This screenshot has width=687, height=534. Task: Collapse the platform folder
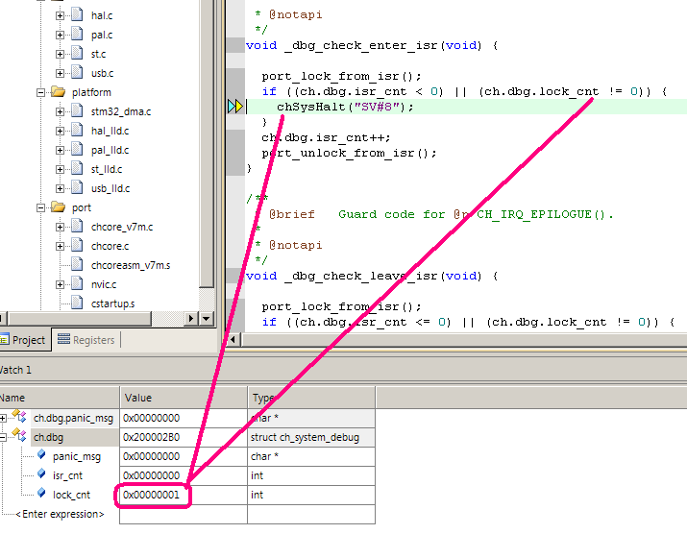click(x=40, y=92)
